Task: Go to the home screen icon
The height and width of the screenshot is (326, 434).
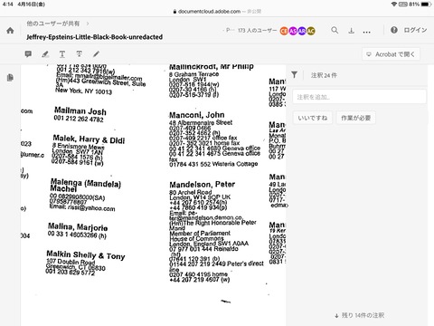Action: [x=10, y=31]
